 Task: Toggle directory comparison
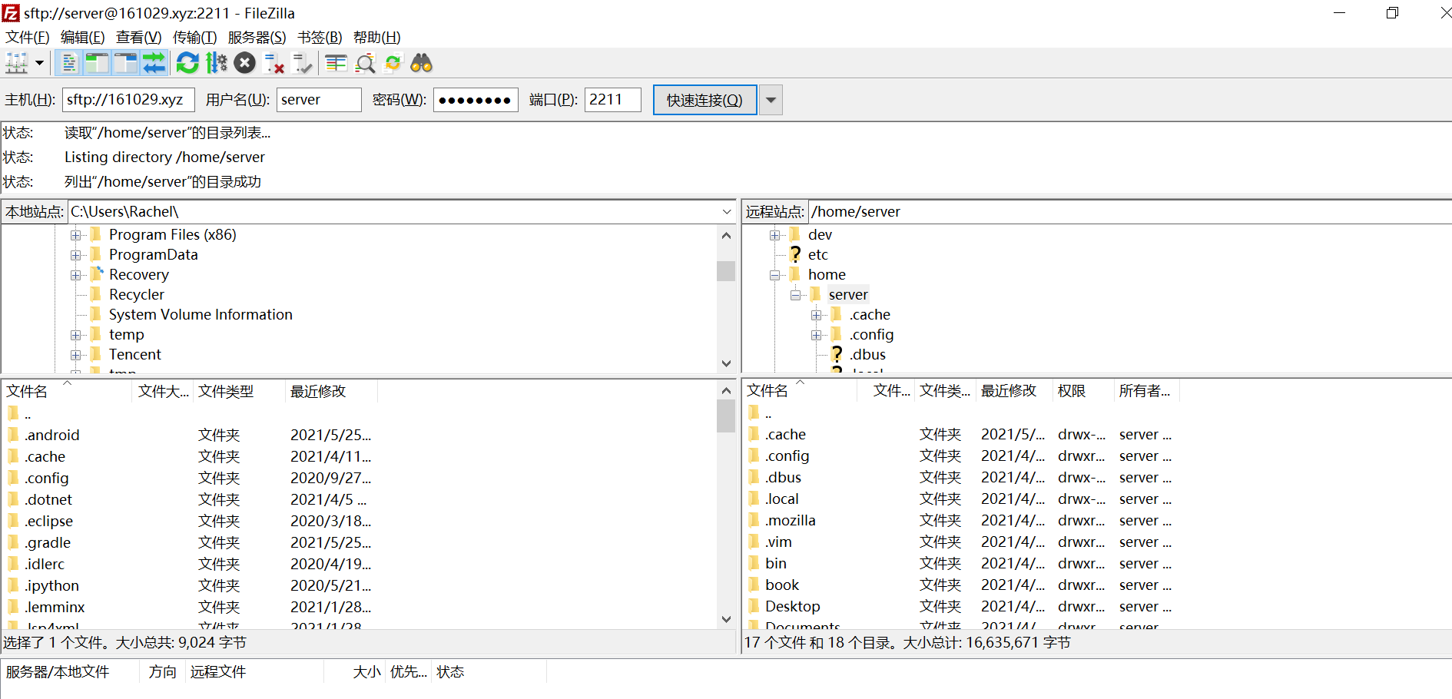pos(365,63)
